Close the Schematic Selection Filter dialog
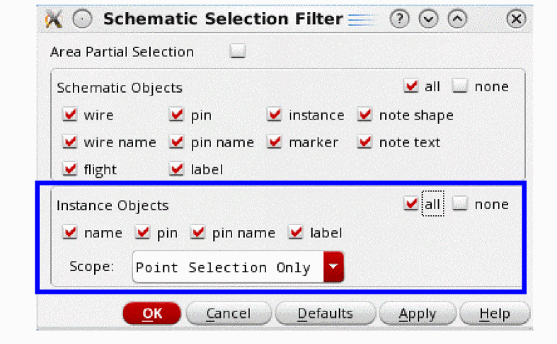The height and width of the screenshot is (344, 557). pos(517,19)
